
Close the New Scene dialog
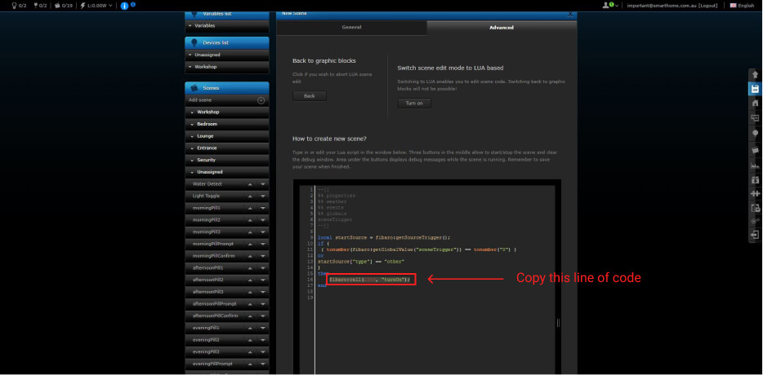(x=570, y=15)
